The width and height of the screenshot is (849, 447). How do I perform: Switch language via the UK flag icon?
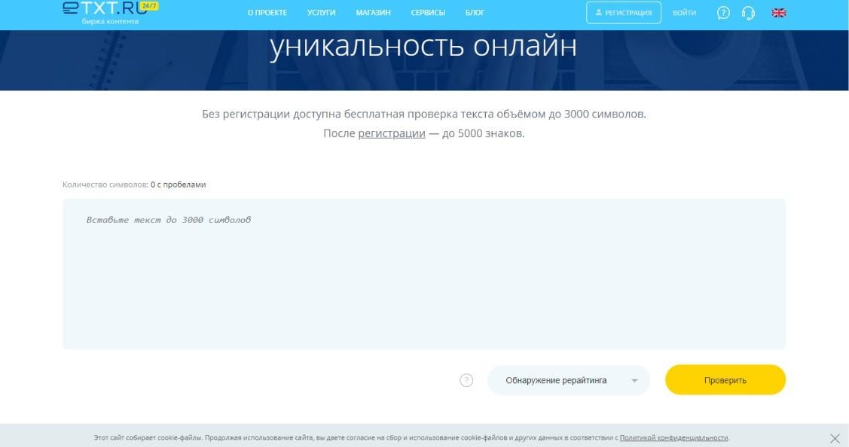(x=779, y=13)
